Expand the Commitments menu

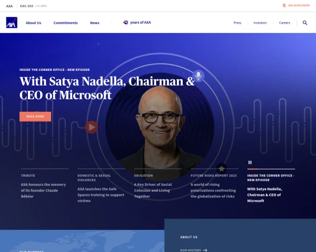65,23
